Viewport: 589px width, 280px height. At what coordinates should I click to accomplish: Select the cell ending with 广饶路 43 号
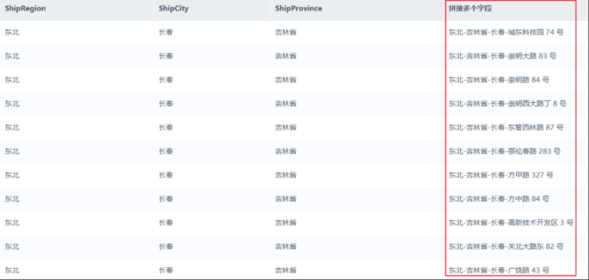(x=499, y=270)
